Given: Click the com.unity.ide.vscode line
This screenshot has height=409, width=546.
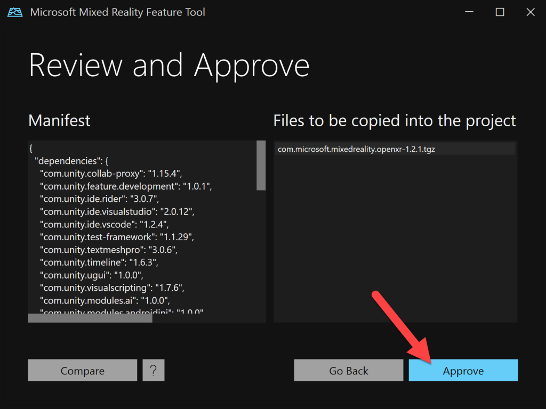Looking at the screenshot, I should [104, 224].
